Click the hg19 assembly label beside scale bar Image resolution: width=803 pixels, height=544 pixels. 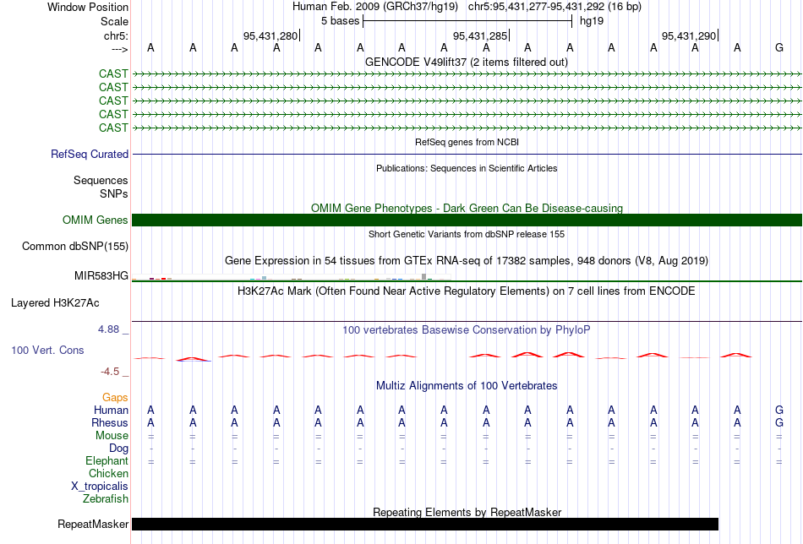pos(592,21)
